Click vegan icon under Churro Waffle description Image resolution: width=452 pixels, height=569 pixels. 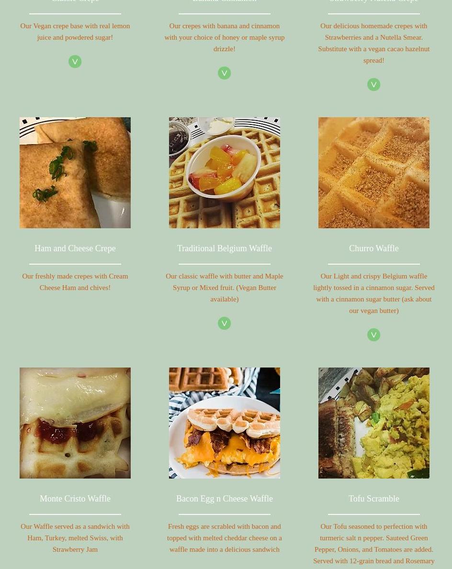373,335
